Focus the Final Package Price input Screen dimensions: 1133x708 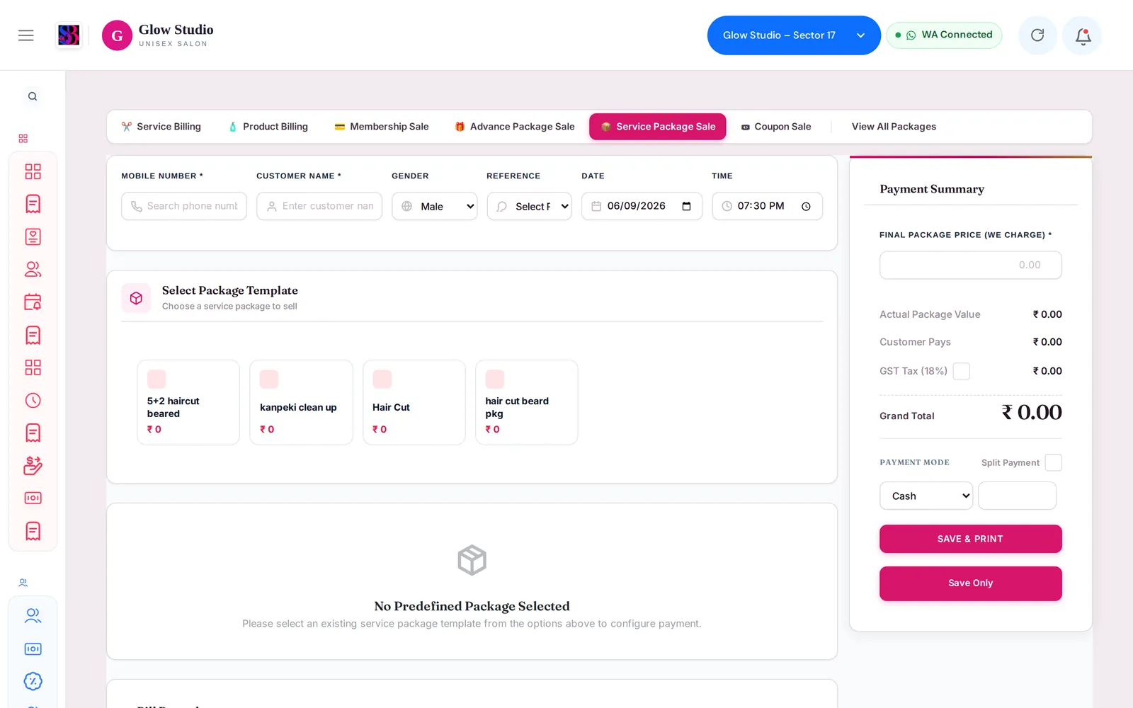coord(970,265)
